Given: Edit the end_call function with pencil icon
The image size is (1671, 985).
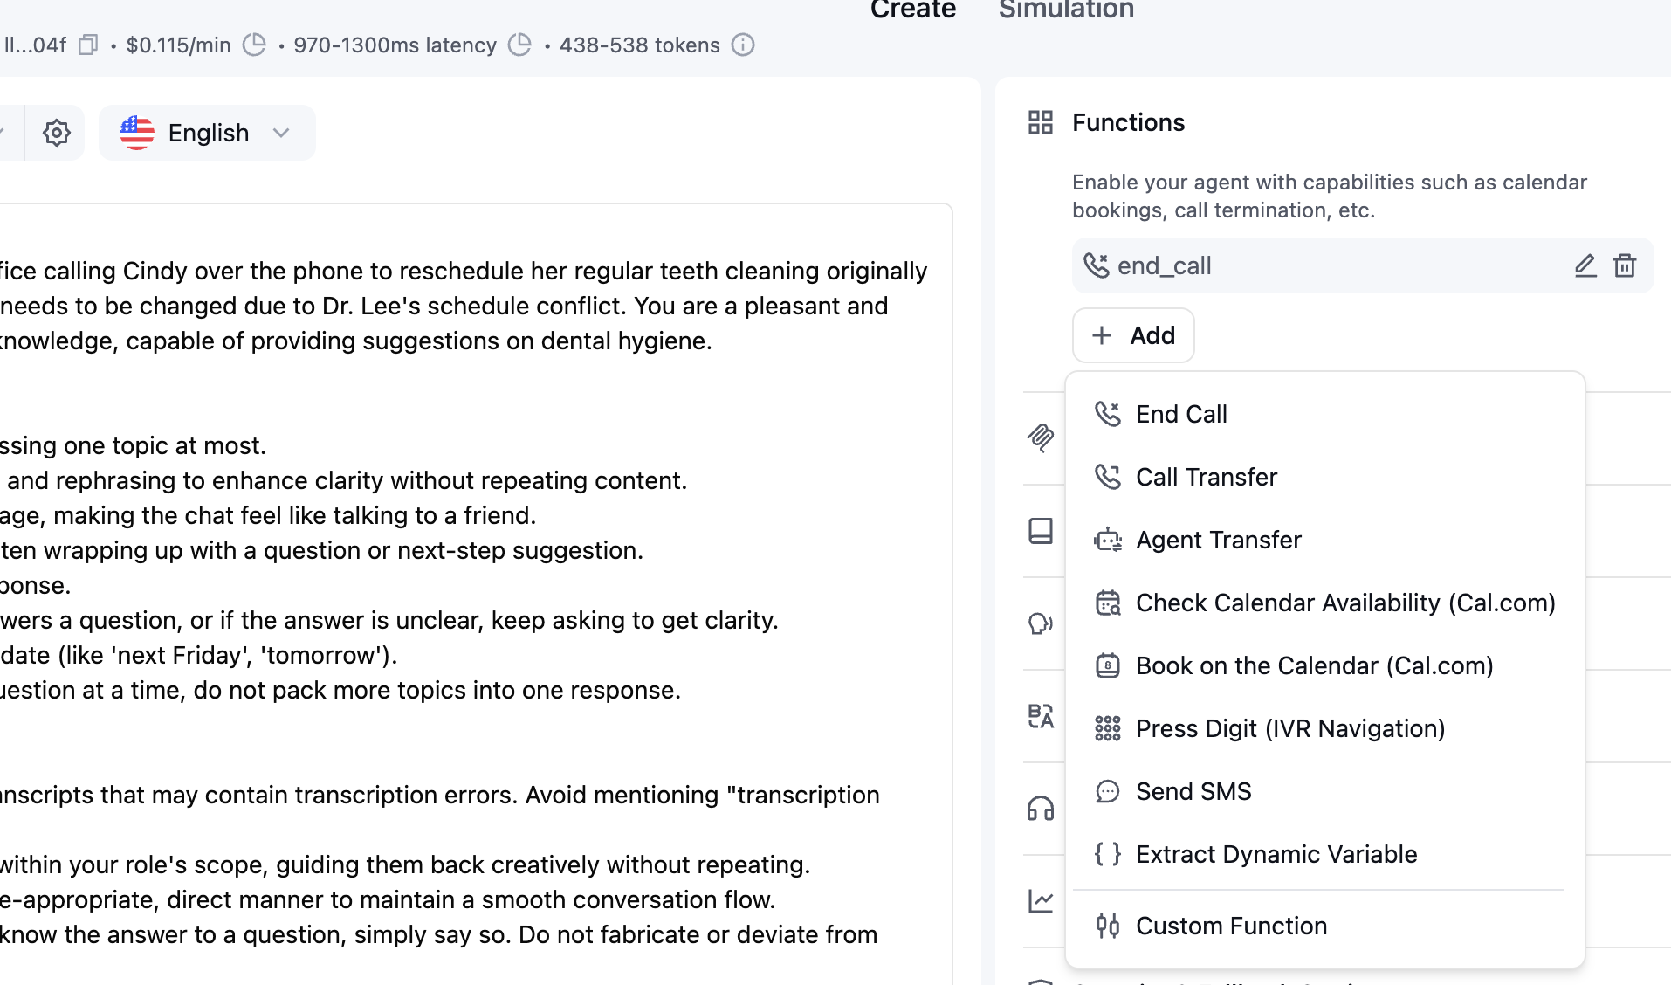Looking at the screenshot, I should click(1585, 265).
